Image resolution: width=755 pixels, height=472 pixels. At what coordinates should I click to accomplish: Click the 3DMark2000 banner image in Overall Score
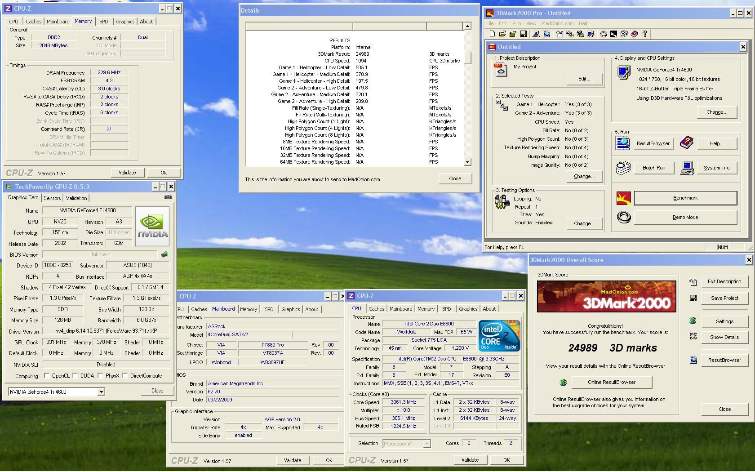click(606, 296)
